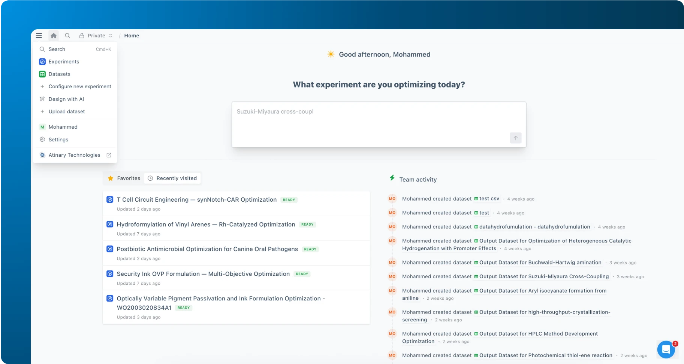Screen dimensions: 684x364
Task: Open Datasets from the sidebar menu
Action: [59, 74]
